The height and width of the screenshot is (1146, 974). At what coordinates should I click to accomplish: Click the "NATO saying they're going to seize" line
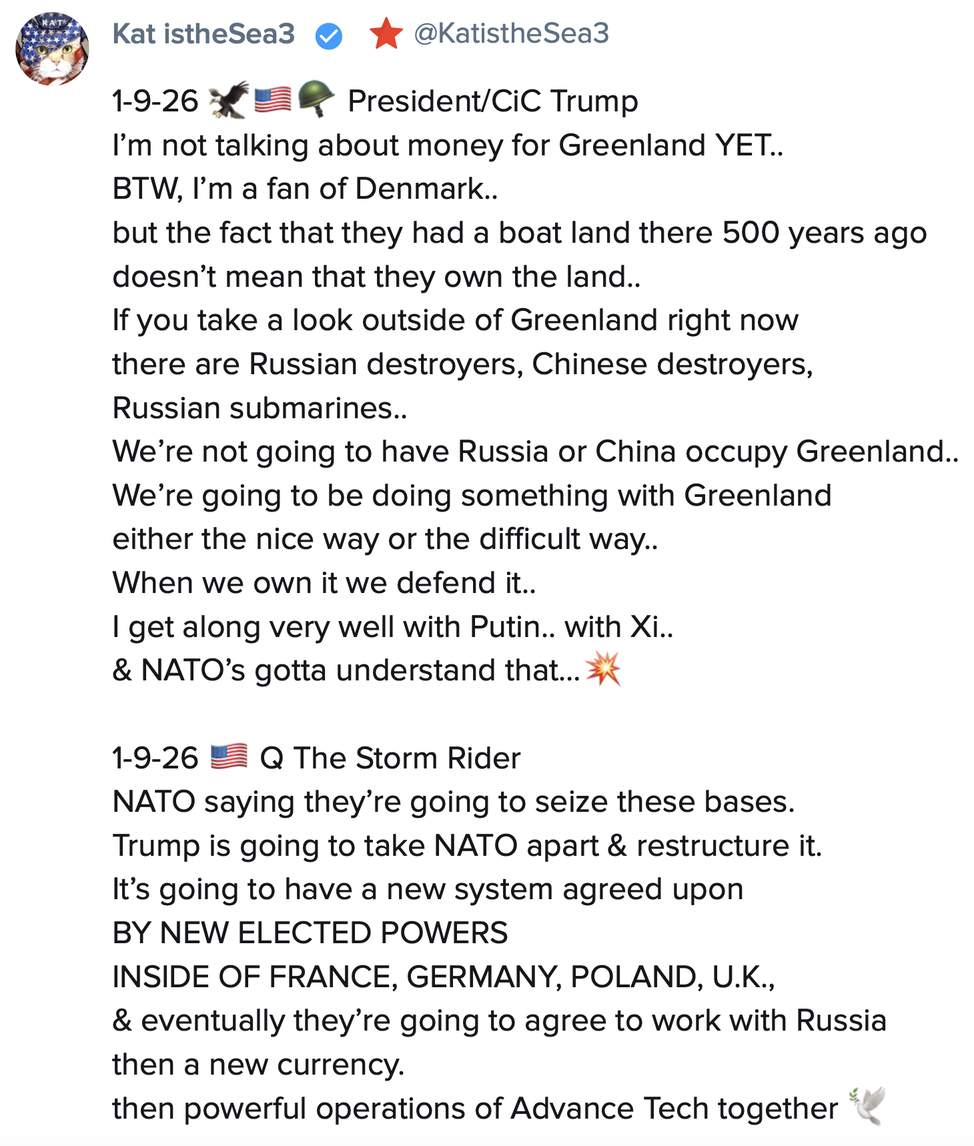click(454, 802)
